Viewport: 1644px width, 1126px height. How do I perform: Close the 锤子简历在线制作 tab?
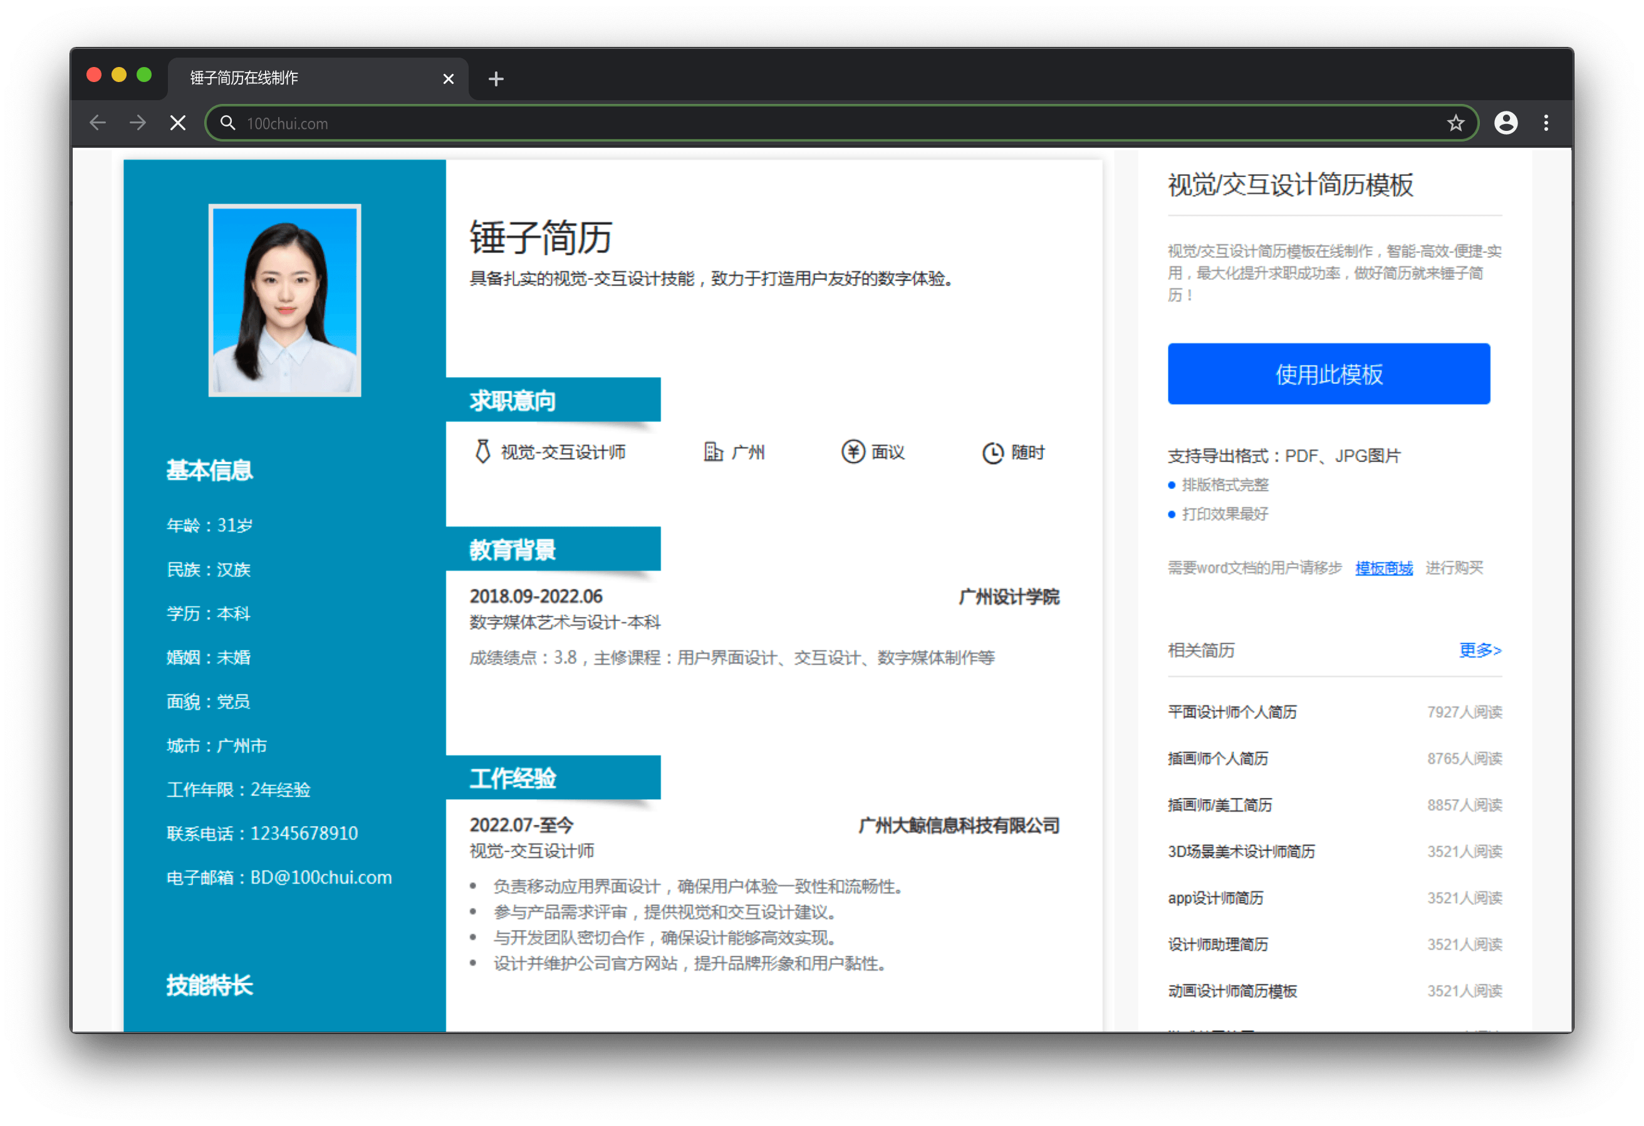[x=448, y=78]
